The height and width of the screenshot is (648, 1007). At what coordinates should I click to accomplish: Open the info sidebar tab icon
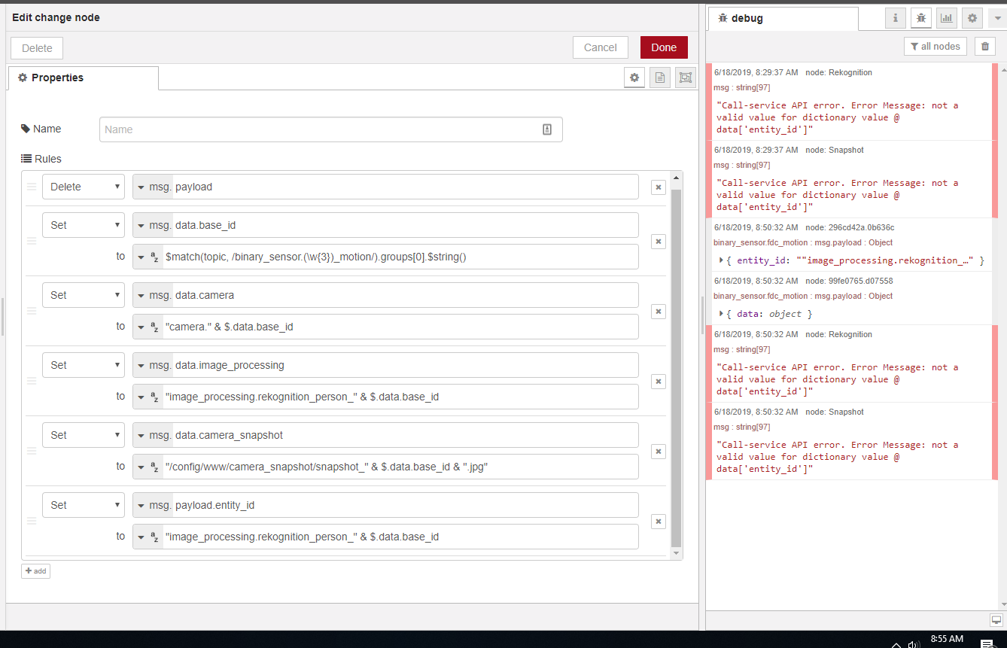896,18
